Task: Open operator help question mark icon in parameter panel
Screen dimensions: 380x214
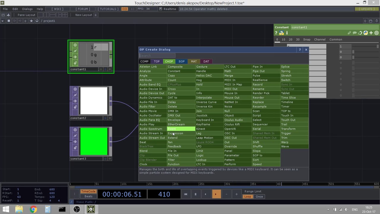Action: tap(276, 33)
